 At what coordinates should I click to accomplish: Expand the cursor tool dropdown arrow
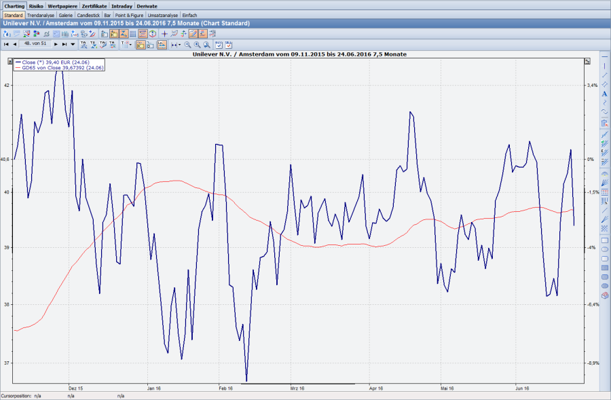pyautogui.click(x=130, y=45)
